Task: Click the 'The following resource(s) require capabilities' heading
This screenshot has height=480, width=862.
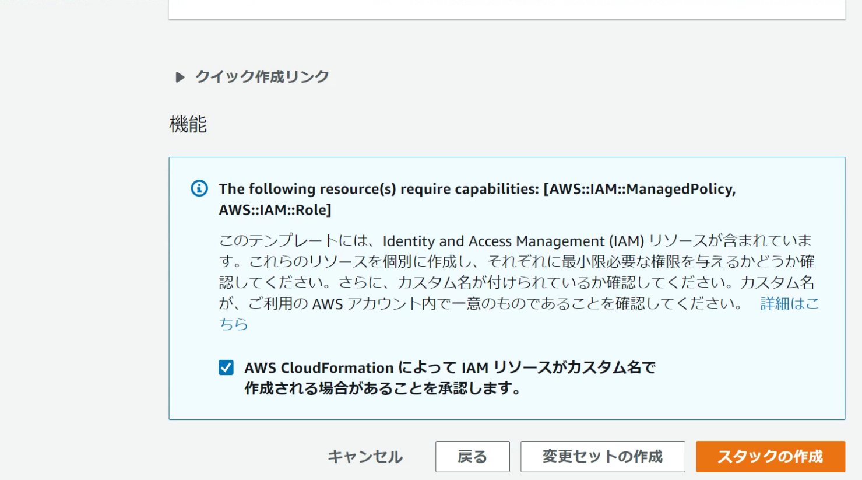Action: click(379, 189)
